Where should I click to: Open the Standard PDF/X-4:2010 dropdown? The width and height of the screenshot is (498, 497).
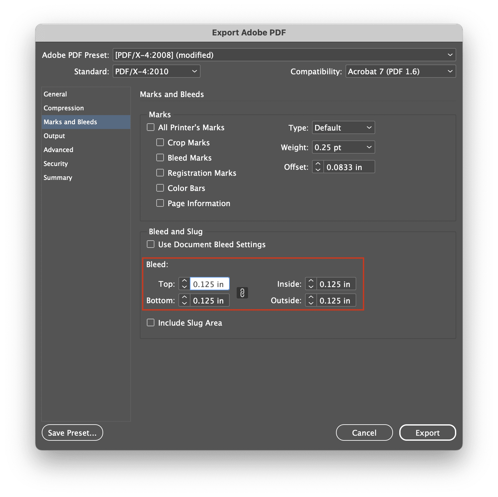156,71
